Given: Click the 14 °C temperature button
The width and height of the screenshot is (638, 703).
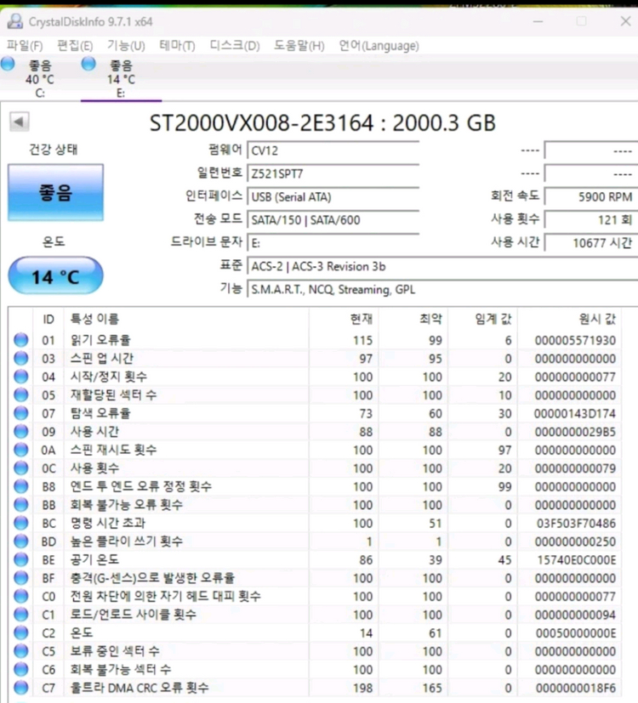Looking at the screenshot, I should [x=55, y=276].
